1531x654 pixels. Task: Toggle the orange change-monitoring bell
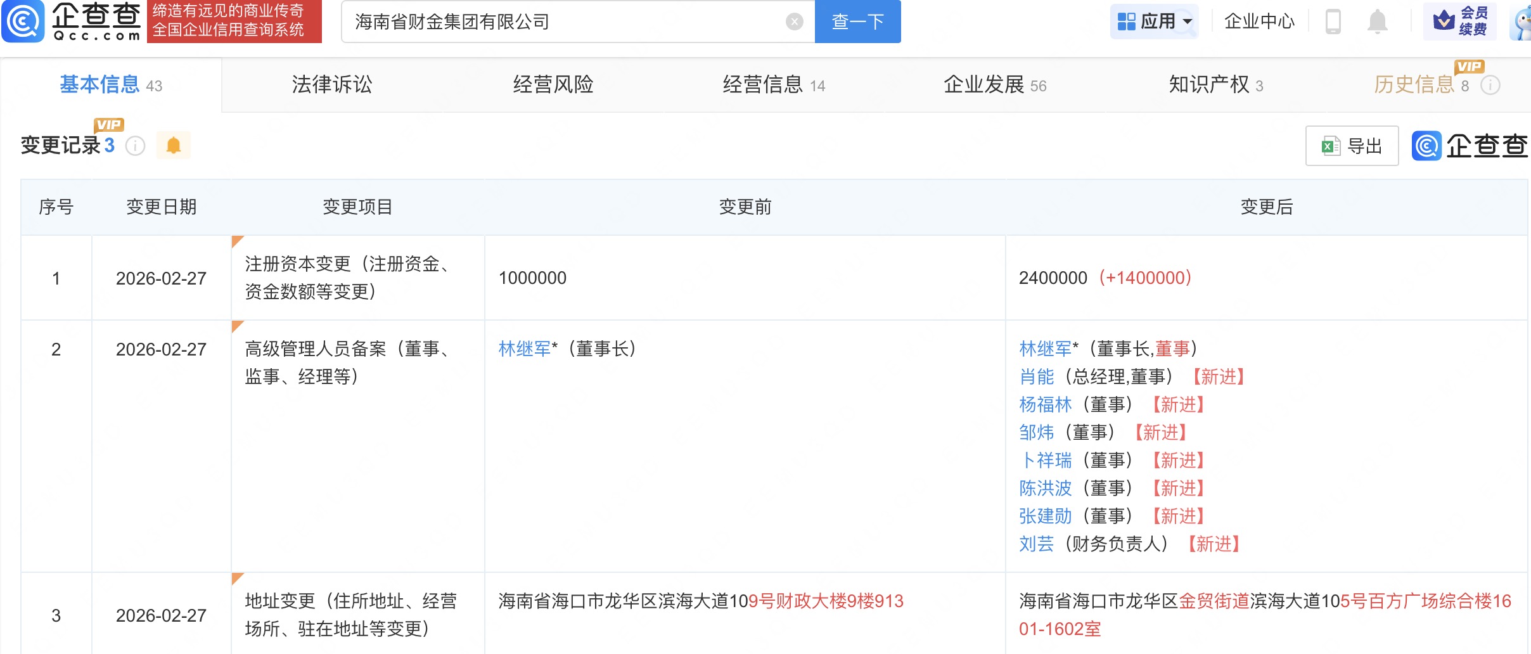click(x=173, y=146)
